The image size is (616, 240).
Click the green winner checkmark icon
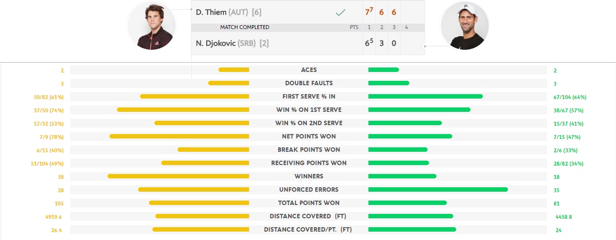point(340,12)
